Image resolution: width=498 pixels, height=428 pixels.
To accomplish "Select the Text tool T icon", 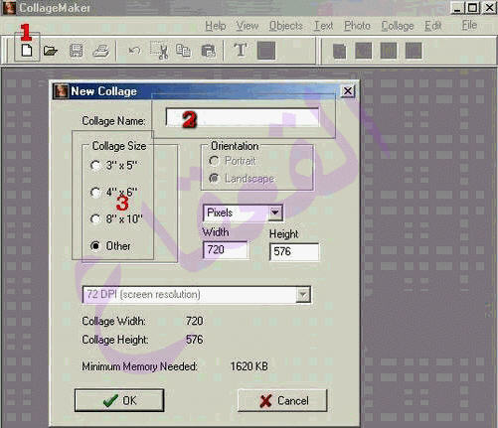I will (241, 51).
